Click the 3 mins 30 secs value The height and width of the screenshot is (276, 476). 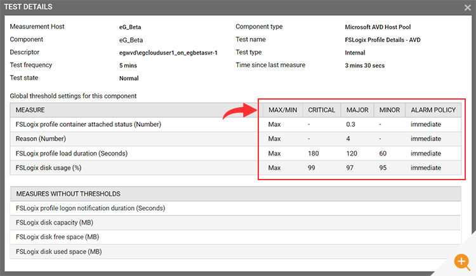click(364, 65)
